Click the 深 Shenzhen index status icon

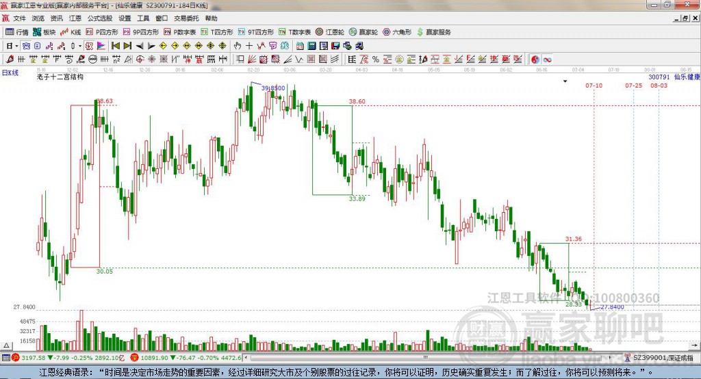(x=135, y=358)
